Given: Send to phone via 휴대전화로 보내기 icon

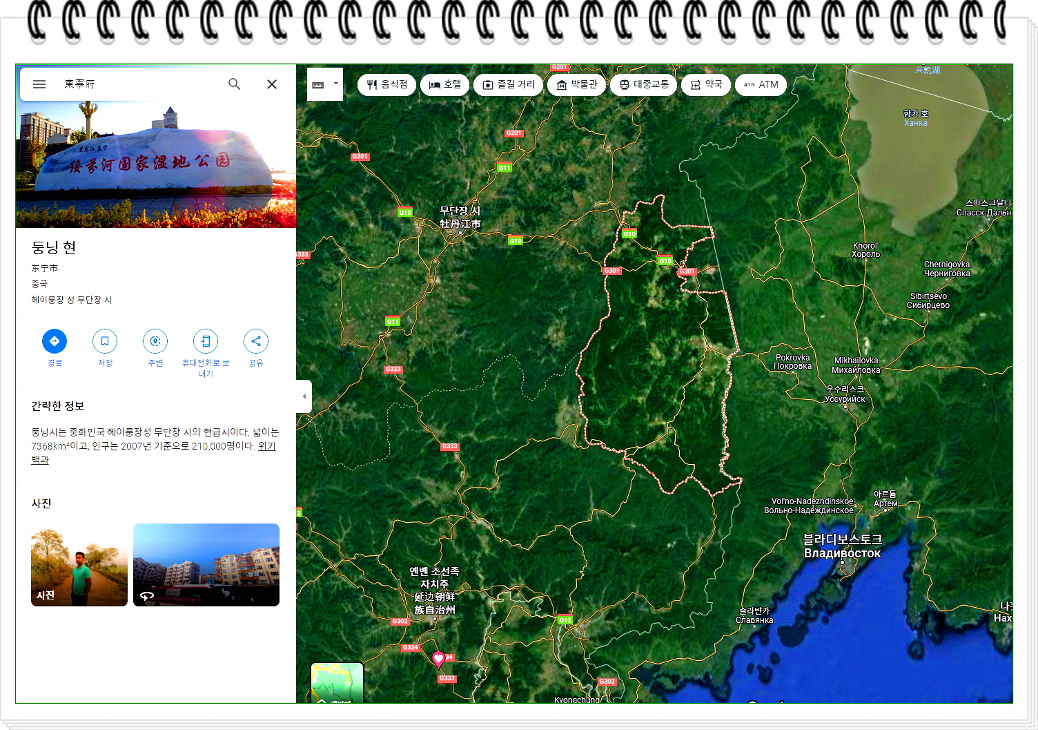Looking at the screenshot, I should [206, 341].
